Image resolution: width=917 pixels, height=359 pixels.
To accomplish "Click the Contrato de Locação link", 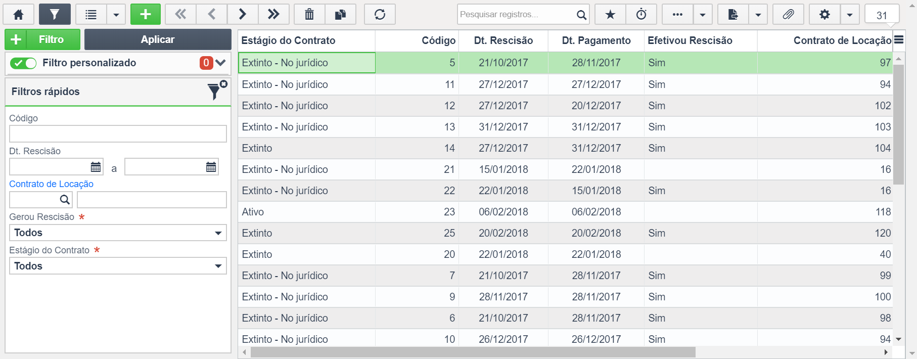I will coord(51,184).
